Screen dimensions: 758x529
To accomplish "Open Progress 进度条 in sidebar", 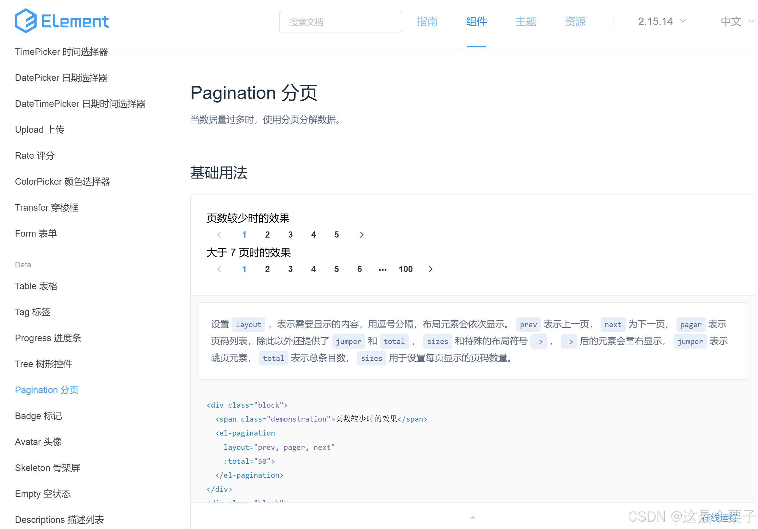I will [48, 338].
